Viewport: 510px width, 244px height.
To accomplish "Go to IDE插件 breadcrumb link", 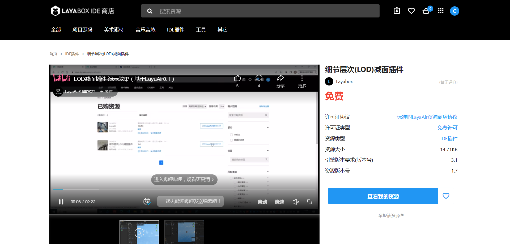I will pos(72,54).
